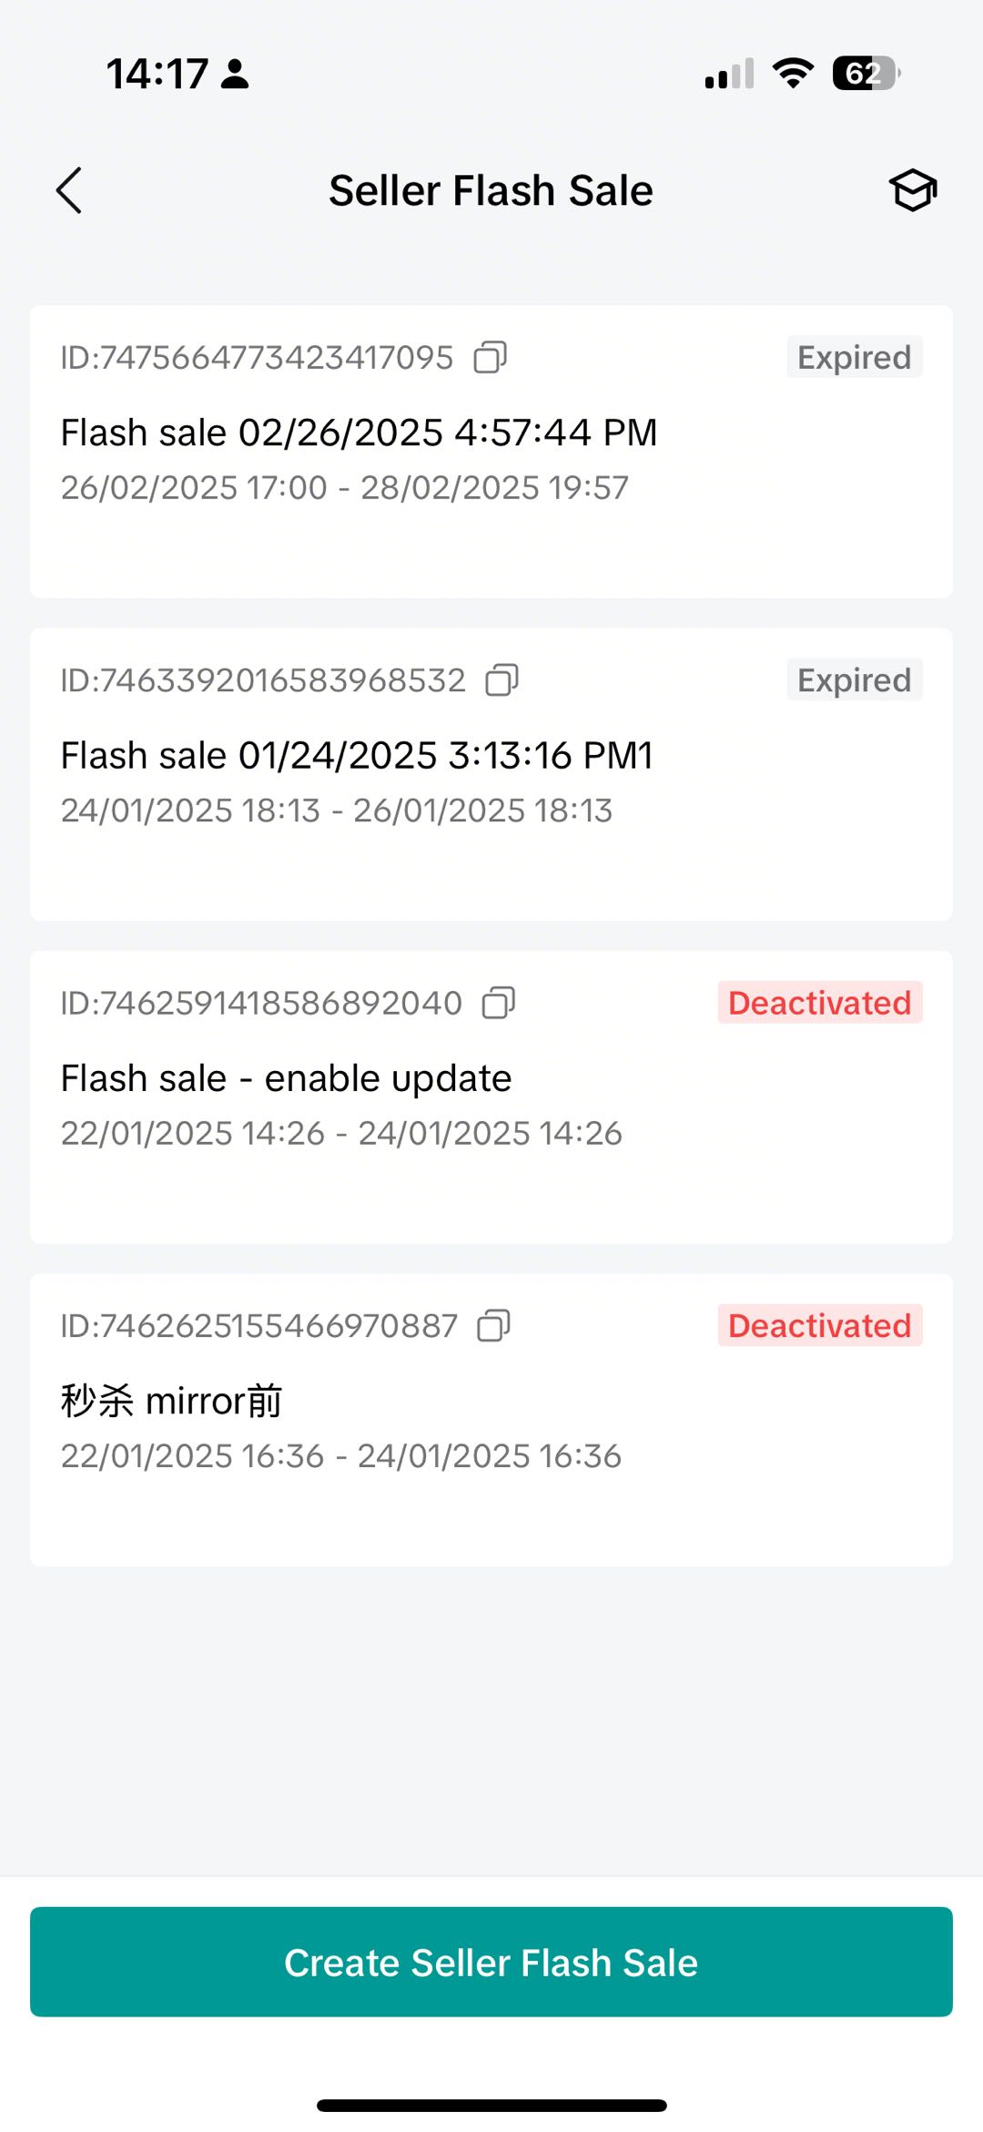Viewport: 983px width, 2132px height.
Task: Tap the home indicator bar
Action: pyautogui.click(x=491, y=2105)
